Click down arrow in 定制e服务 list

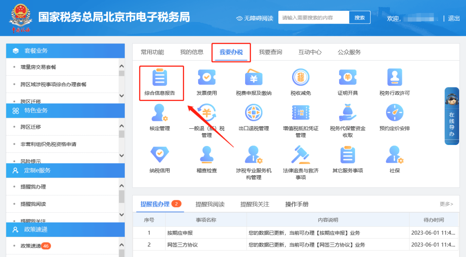[122, 214]
